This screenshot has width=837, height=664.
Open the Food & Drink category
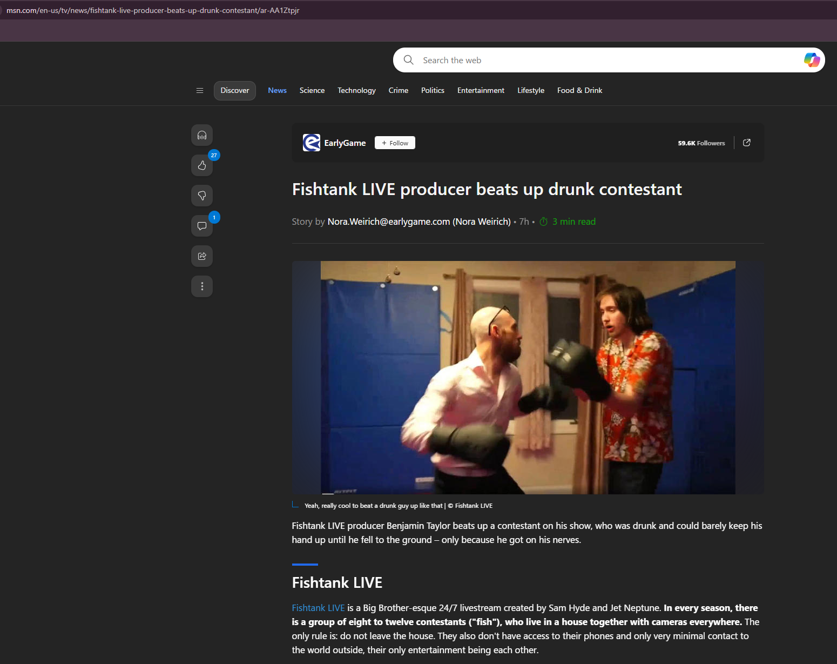[579, 91]
